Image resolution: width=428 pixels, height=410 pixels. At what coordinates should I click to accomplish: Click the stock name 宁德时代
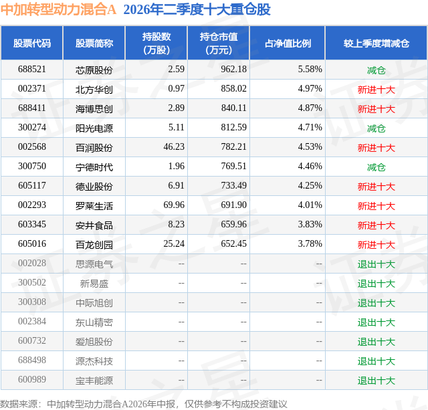pyautogui.click(x=94, y=167)
